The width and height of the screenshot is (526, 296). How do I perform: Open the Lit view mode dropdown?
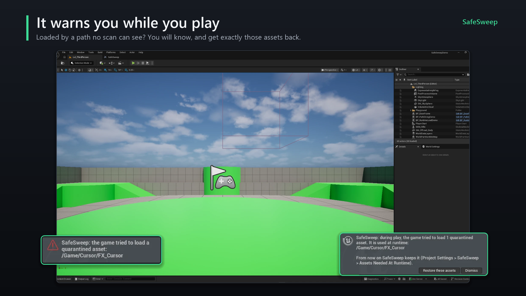pos(356,70)
